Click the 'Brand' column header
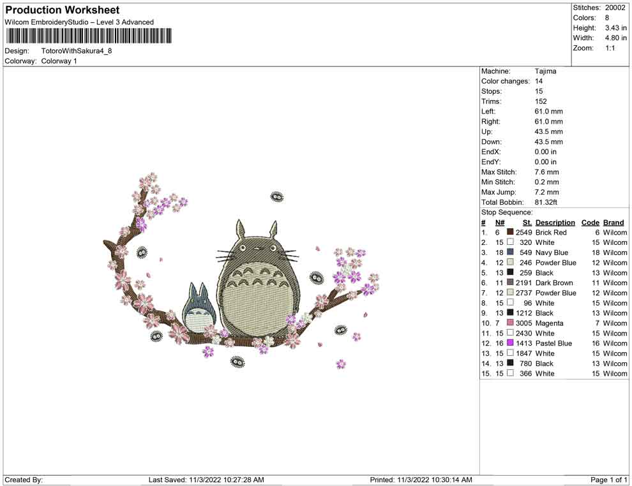Image resolution: width=632 pixels, height=486 pixels. click(x=613, y=223)
